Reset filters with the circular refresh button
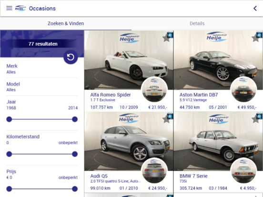This screenshot has width=263, height=197. [x=71, y=57]
